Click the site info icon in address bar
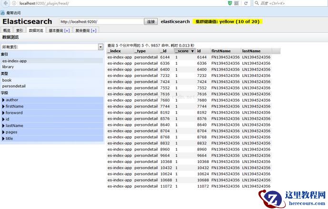Viewport: 328px width, 209px height. coord(14,3)
